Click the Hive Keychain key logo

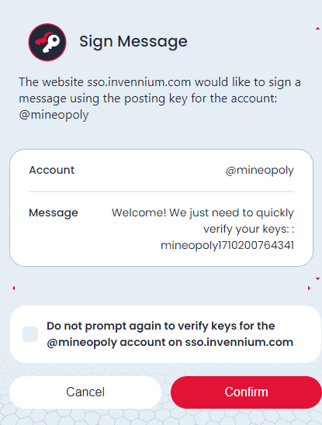(47, 42)
